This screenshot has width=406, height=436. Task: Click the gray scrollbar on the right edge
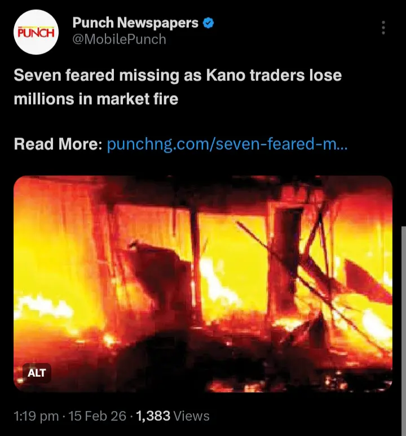pyautogui.click(x=404, y=331)
